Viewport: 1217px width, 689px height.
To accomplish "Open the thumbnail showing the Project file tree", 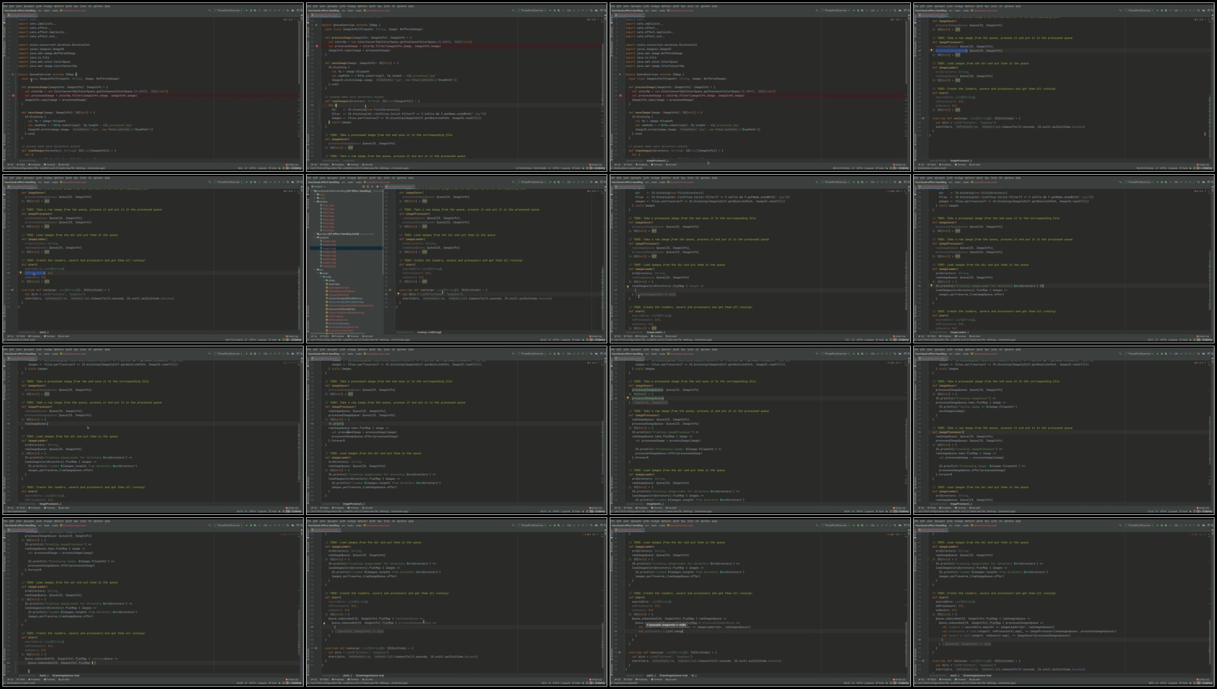I will coord(456,258).
